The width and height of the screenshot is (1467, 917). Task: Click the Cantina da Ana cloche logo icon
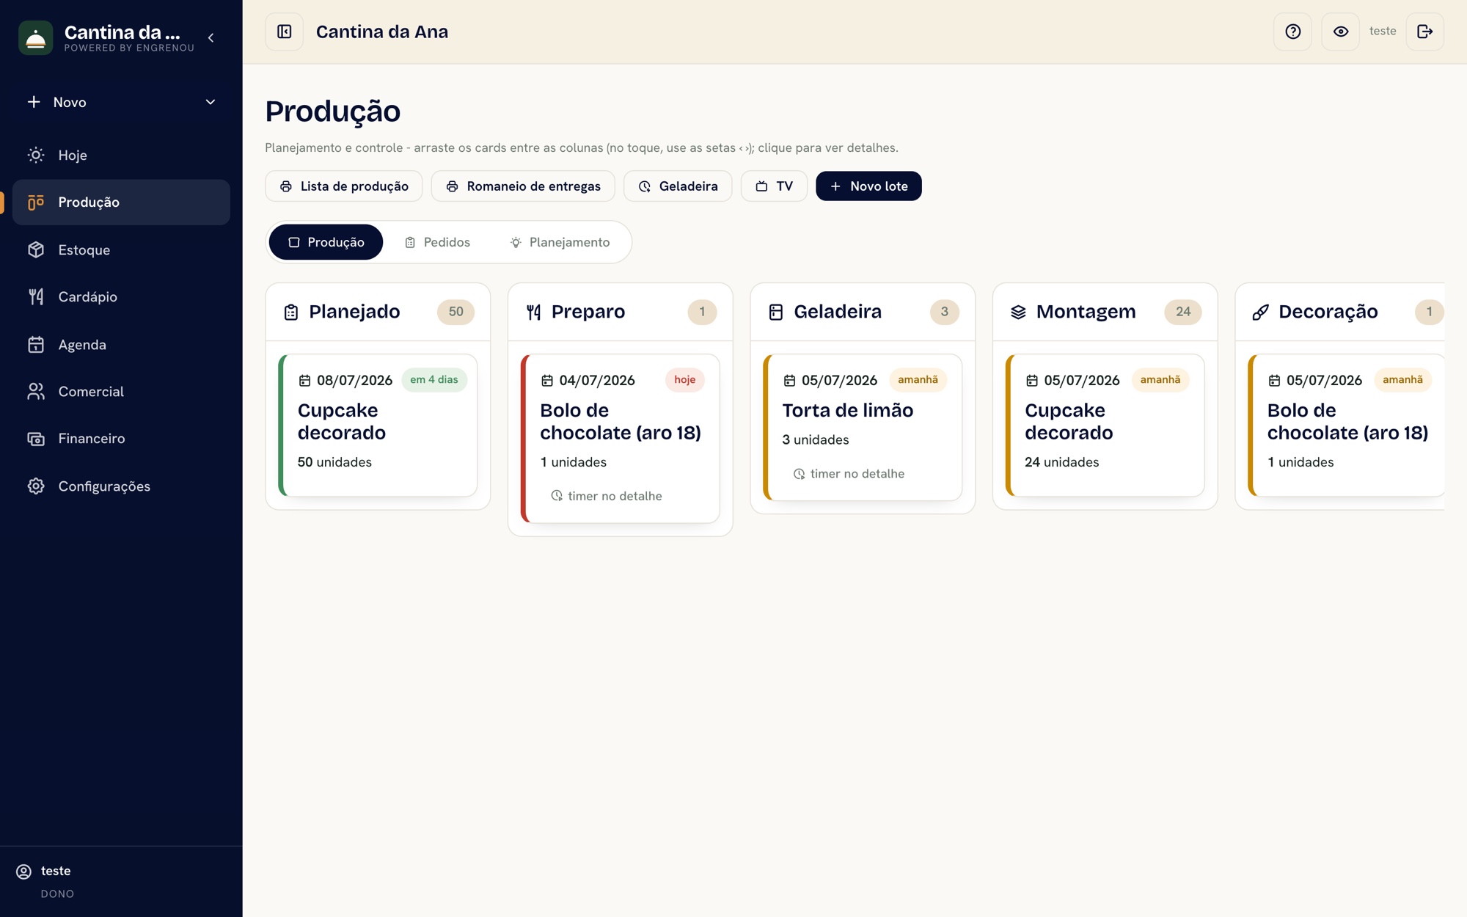pos(35,37)
